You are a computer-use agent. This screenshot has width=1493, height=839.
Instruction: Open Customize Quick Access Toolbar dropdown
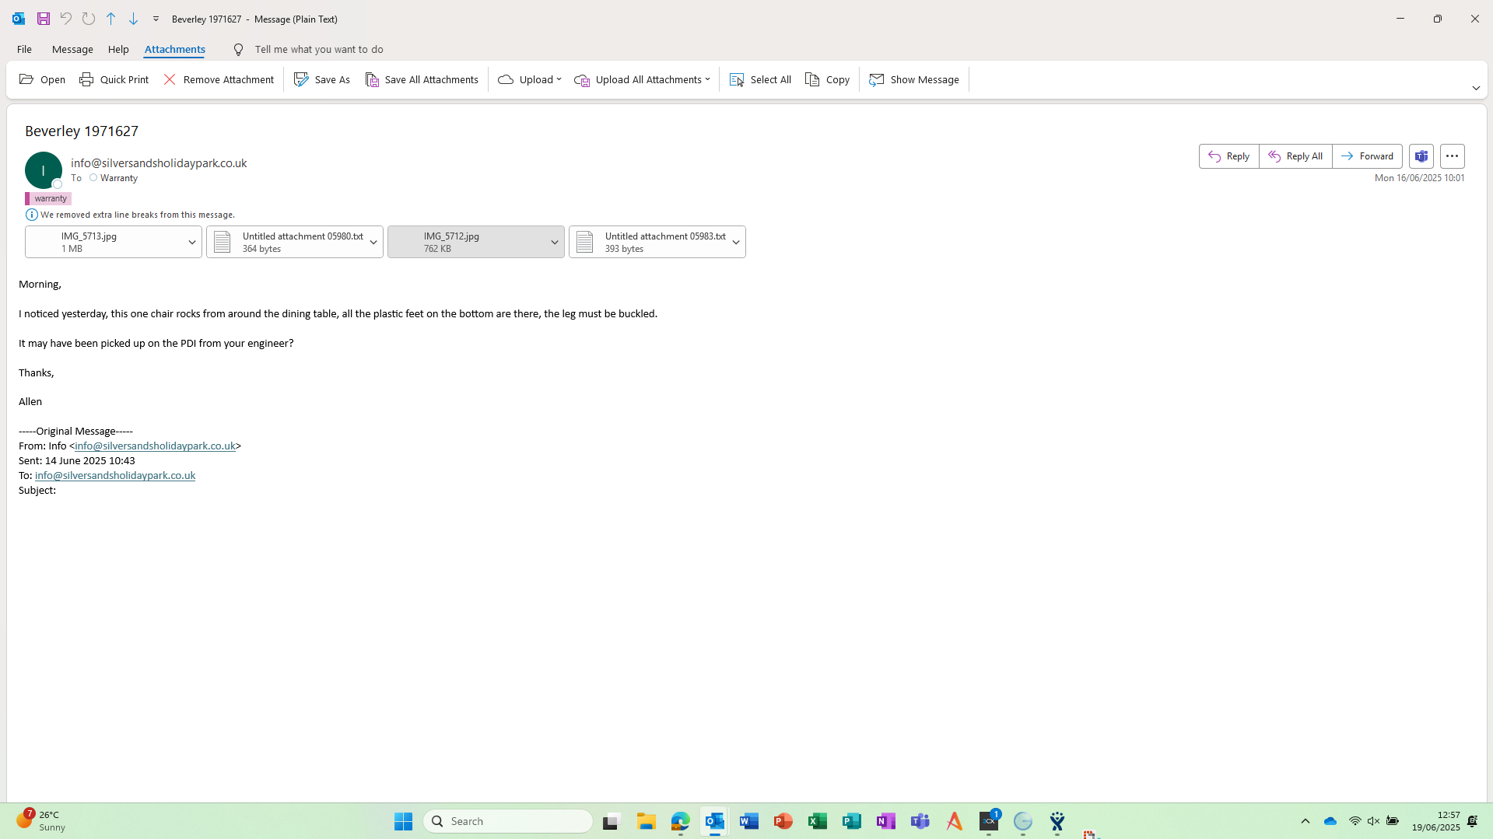click(x=156, y=19)
